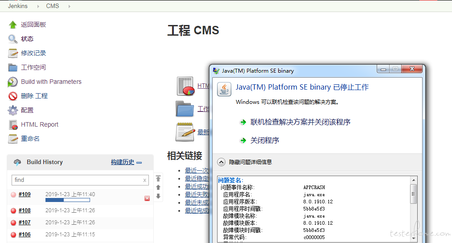Open the 状态 sidebar entry
The height and width of the screenshot is (243, 452).
pos(27,39)
